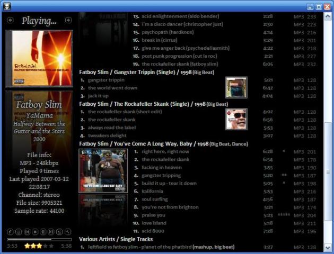Click the total time 5:38
The width and height of the screenshot is (334, 254).
(66, 246)
